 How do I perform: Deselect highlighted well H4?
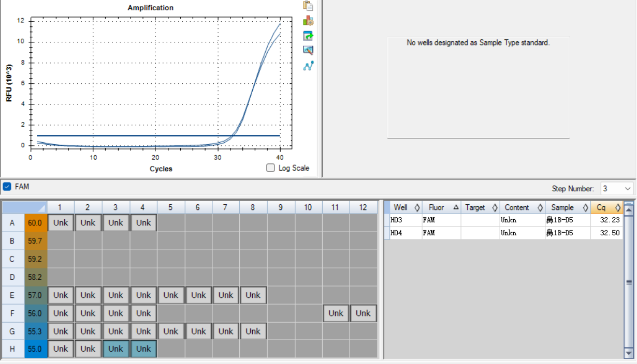pos(143,349)
